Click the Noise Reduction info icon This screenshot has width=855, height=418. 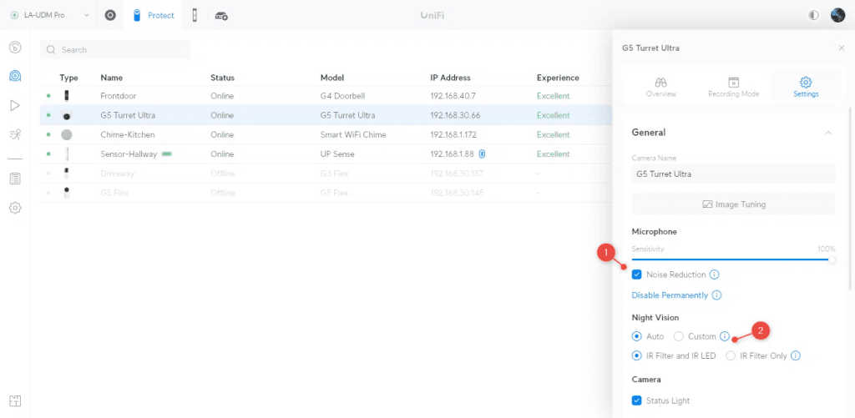pyautogui.click(x=715, y=274)
